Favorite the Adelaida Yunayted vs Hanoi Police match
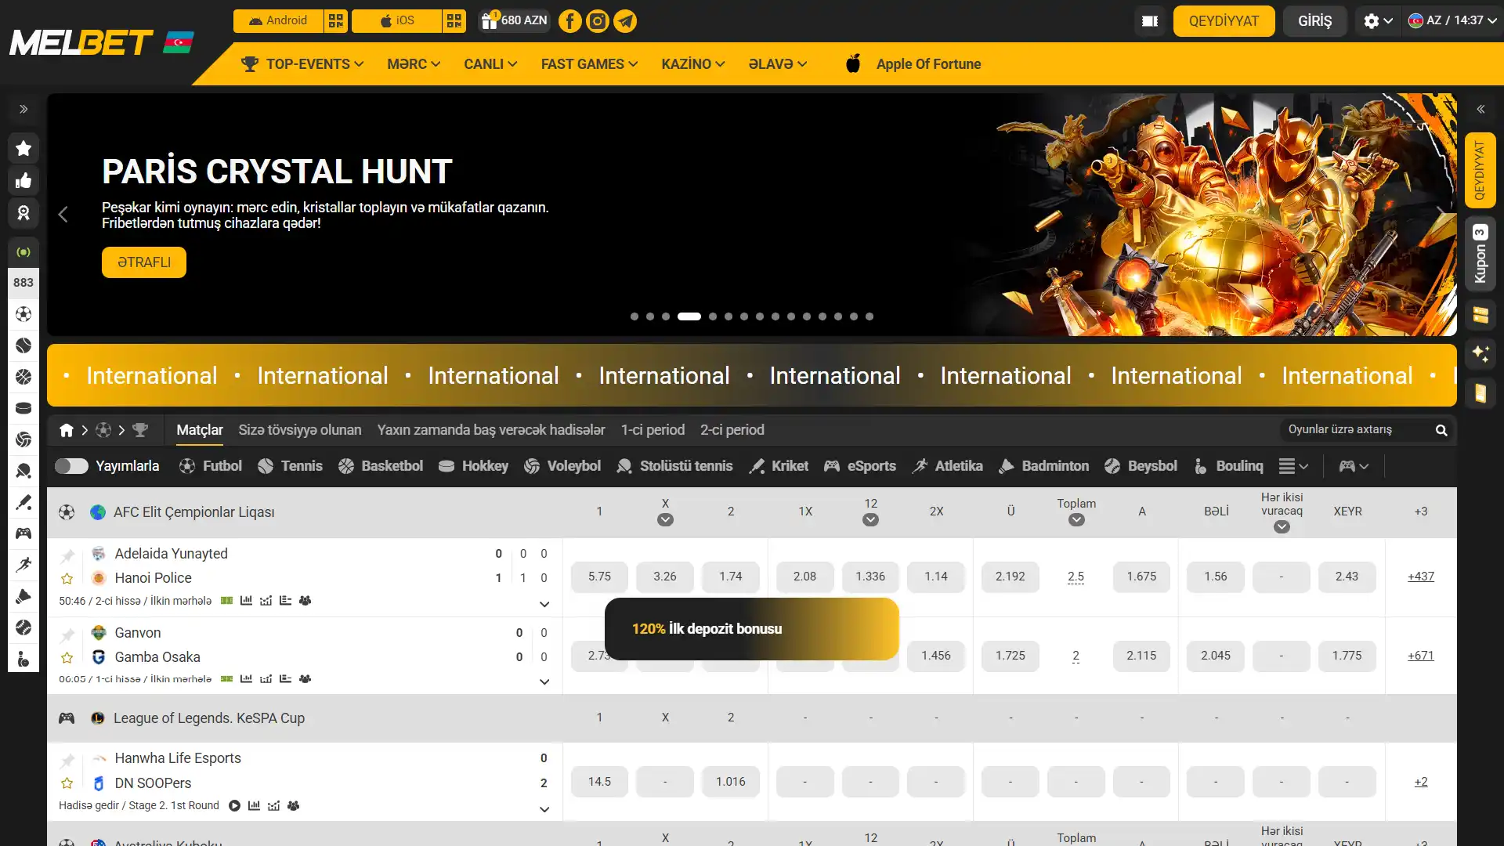Viewport: 1504px width, 846px height. point(67,580)
